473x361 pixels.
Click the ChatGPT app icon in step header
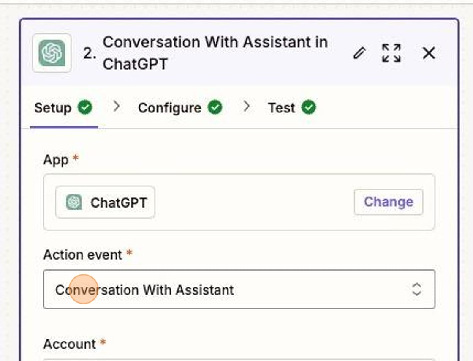(52, 52)
